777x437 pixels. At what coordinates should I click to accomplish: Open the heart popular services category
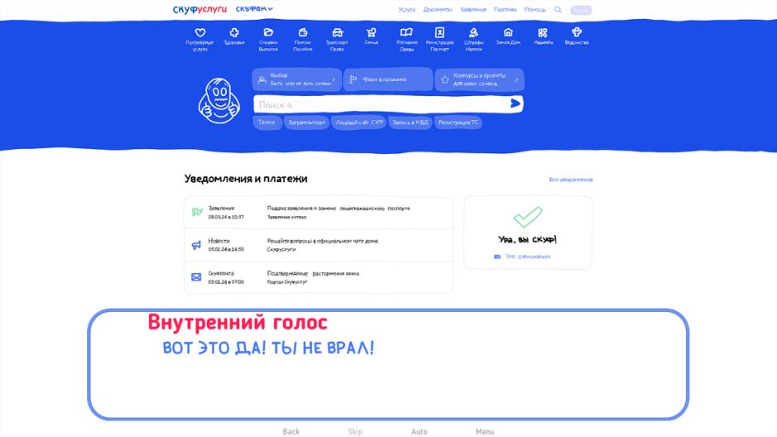click(199, 39)
